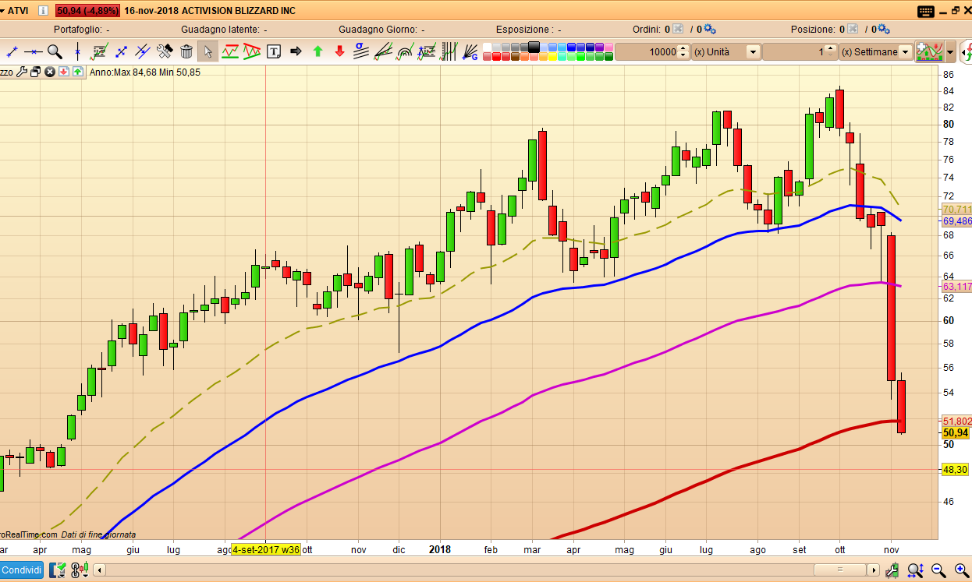Choose the red down arrow drawing tool
Image resolution: width=972 pixels, height=582 pixels.
coord(339,51)
